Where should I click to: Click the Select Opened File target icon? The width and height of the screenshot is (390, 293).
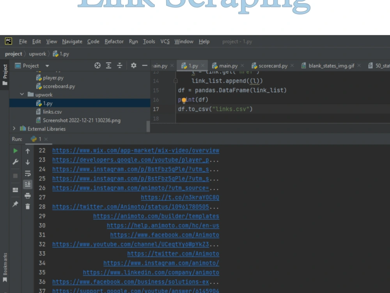[97, 66]
